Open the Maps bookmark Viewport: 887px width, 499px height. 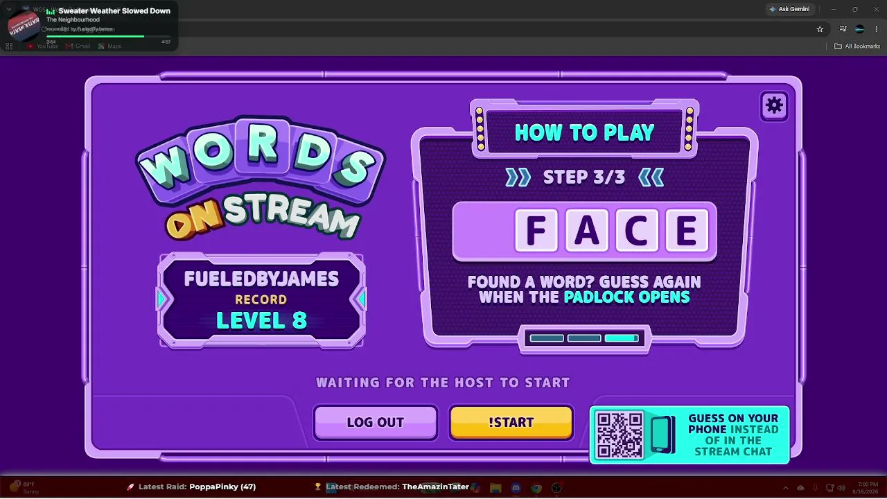pos(109,46)
